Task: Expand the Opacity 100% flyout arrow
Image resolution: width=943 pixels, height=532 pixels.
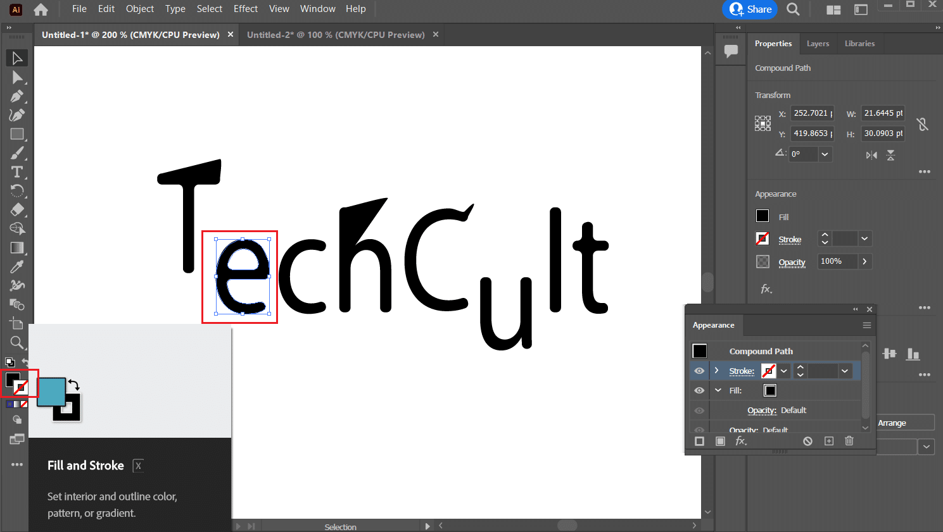Action: pyautogui.click(x=865, y=261)
